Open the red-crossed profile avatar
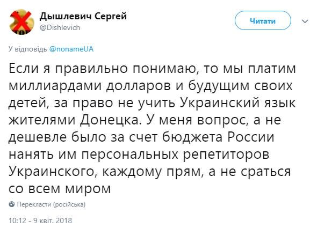Screen dimensions: 310x228 [x=21, y=22]
